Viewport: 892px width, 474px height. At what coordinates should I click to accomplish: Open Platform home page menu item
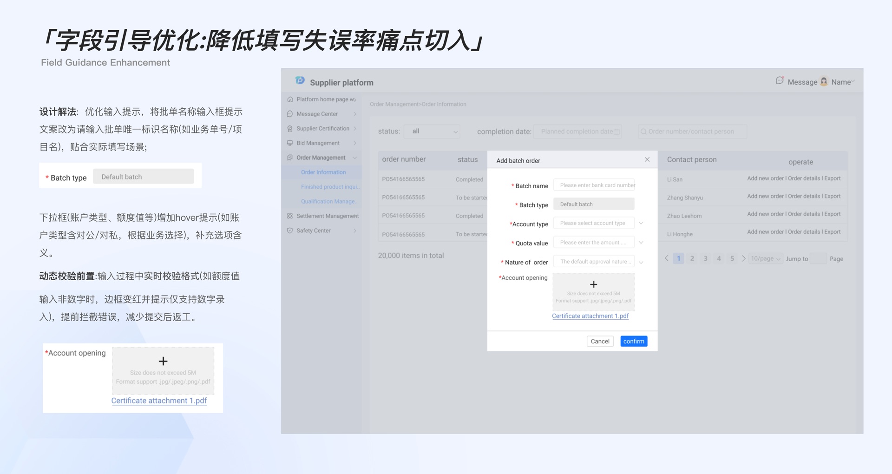pos(326,99)
